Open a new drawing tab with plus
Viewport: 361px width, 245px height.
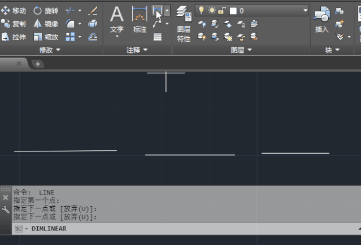pyautogui.click(x=38, y=64)
